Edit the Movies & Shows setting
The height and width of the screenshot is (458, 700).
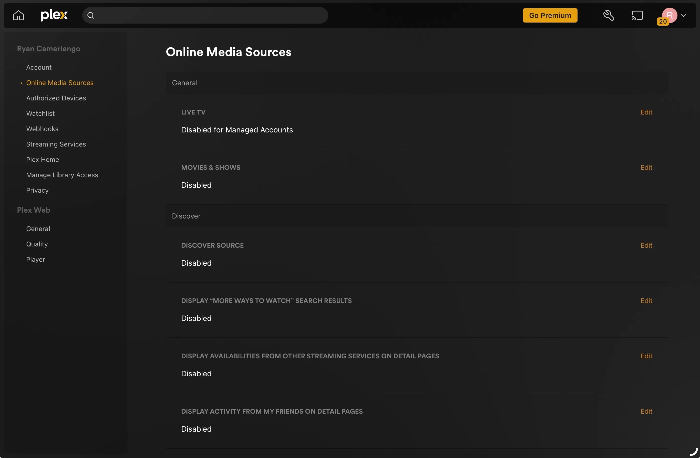click(x=646, y=168)
